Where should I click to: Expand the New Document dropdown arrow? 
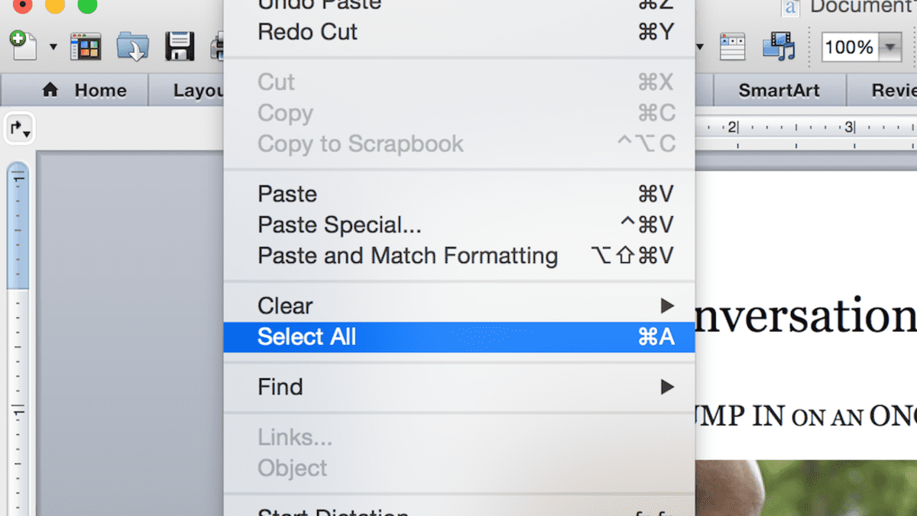click(53, 47)
